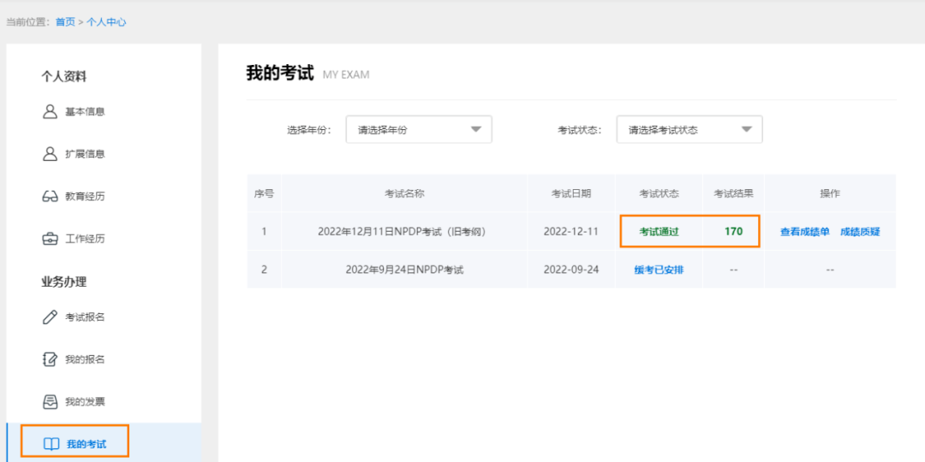
Task: Click the 教育经历 glasses icon
Action: tap(50, 197)
